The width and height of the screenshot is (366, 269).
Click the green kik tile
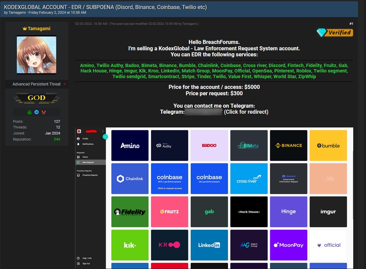pyautogui.click(x=130, y=245)
